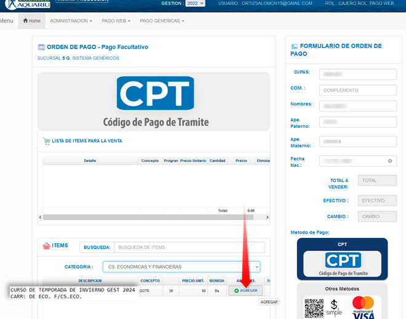
Task: Click the Nombres input field
Action: click(x=358, y=106)
